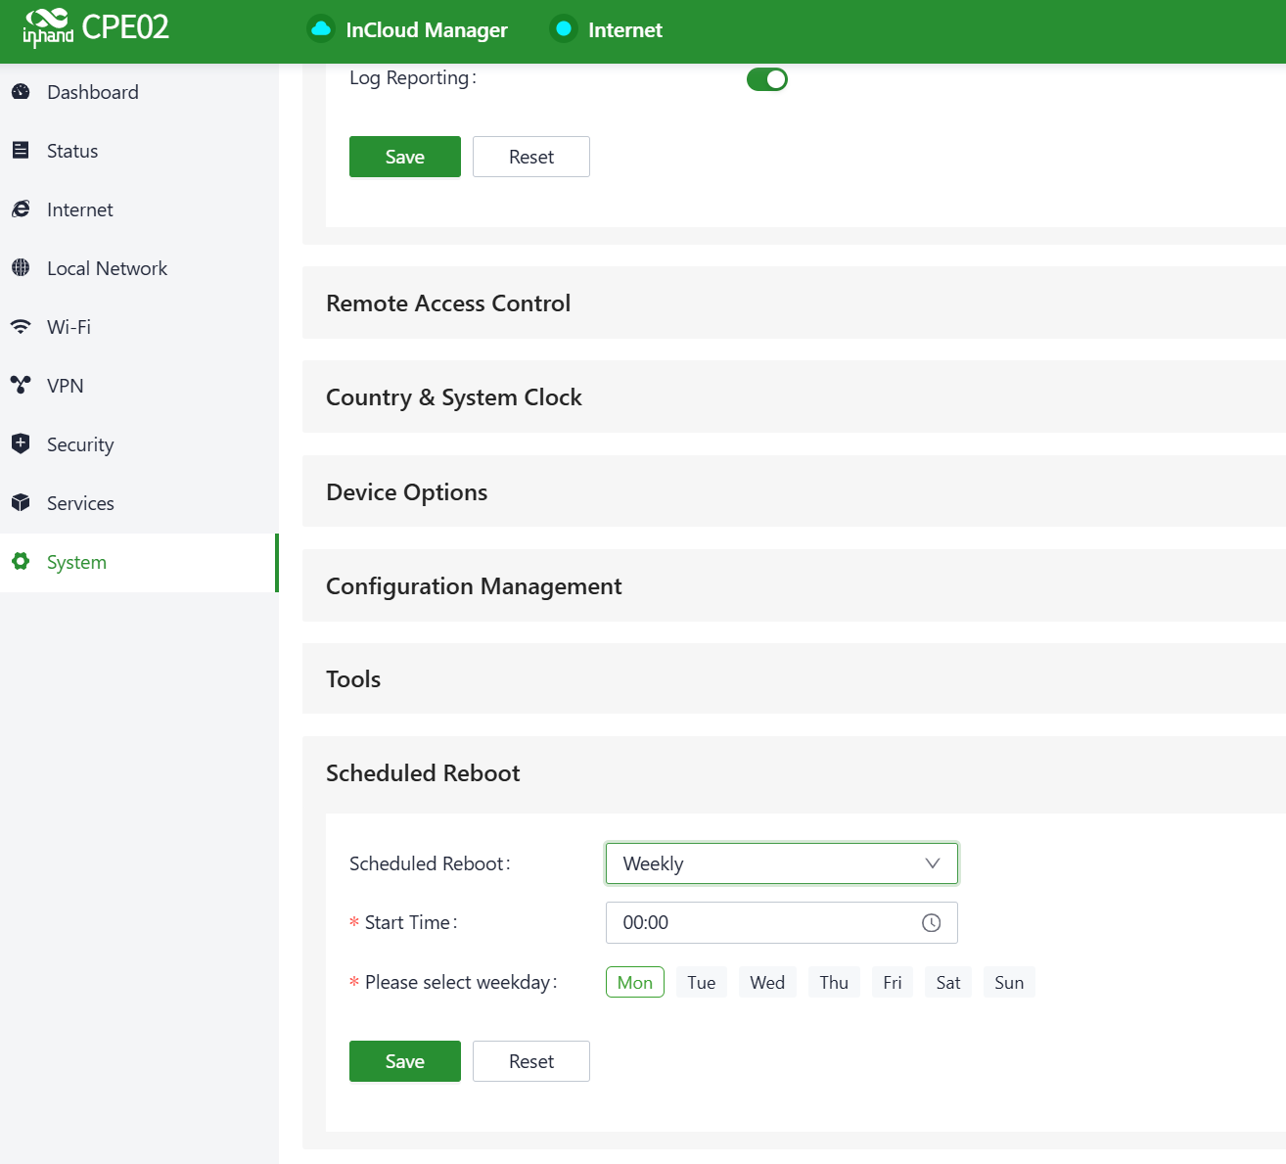Select Tue as reboot weekday
This screenshot has height=1164, width=1286.
(701, 983)
